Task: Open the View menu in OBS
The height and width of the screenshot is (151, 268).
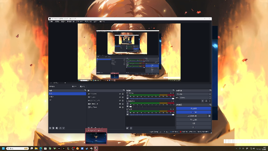Action: point(63,21)
